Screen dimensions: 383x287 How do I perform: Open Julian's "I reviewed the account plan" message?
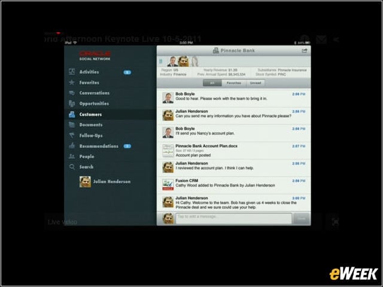click(x=234, y=167)
